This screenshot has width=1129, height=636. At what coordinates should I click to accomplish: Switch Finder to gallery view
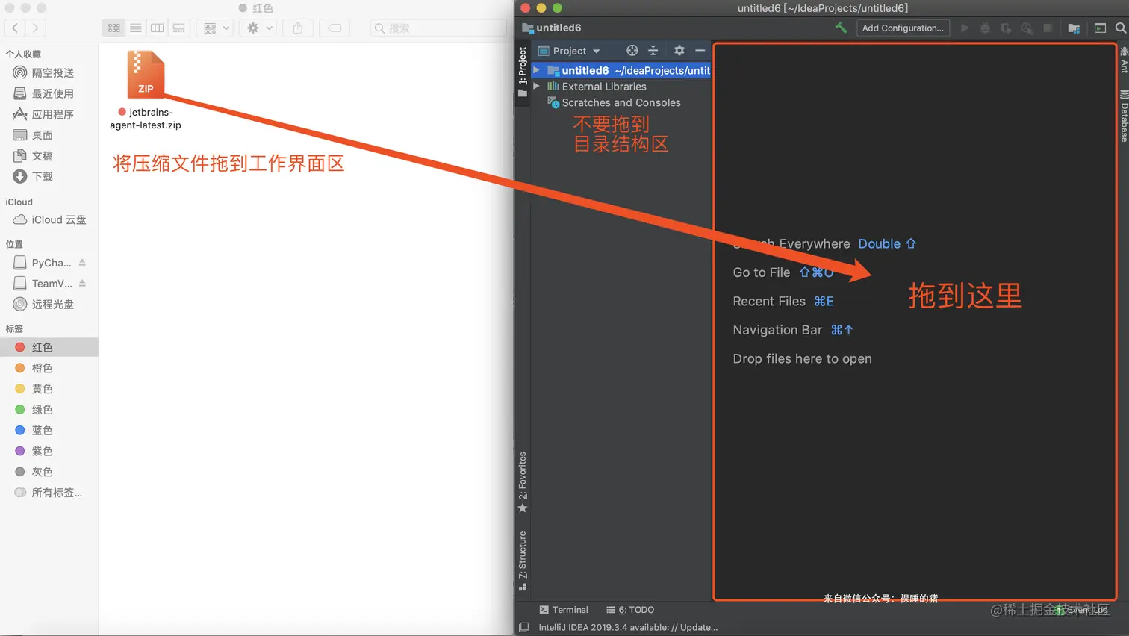coord(178,28)
